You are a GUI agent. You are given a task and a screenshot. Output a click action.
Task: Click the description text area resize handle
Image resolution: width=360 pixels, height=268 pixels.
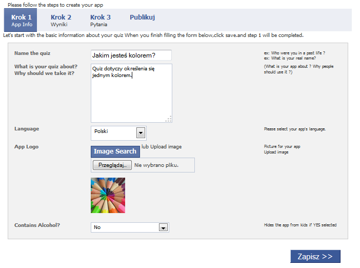click(169, 119)
